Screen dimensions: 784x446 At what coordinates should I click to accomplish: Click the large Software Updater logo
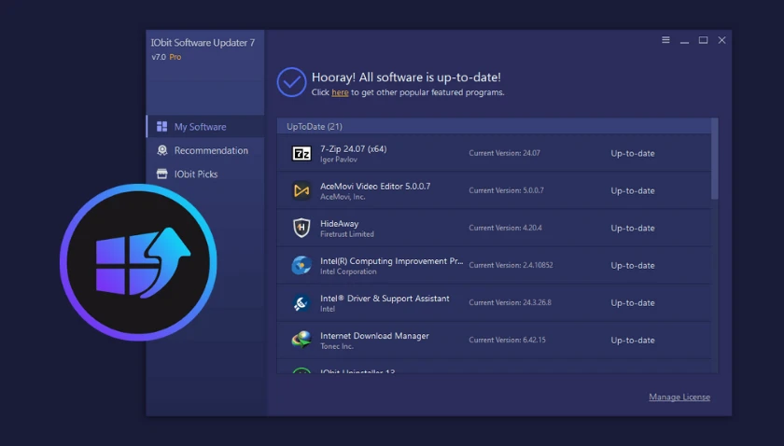tap(138, 262)
